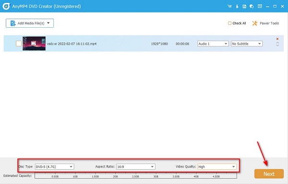Click the save project icon
This screenshot has height=184, width=288.
tap(244, 6)
